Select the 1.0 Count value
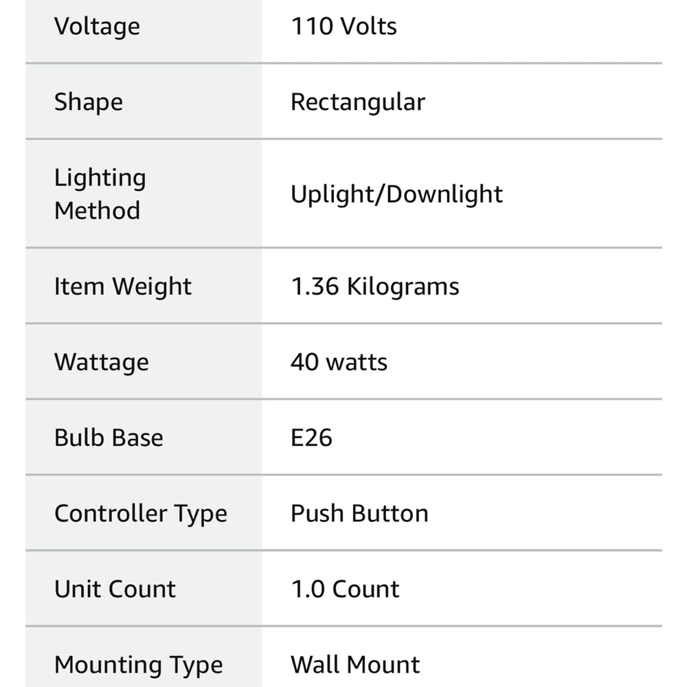The image size is (687, 687). point(346,589)
